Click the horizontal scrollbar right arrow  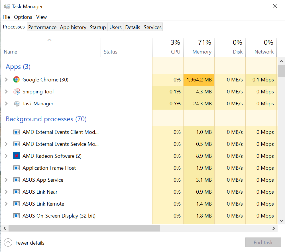coord(274,228)
